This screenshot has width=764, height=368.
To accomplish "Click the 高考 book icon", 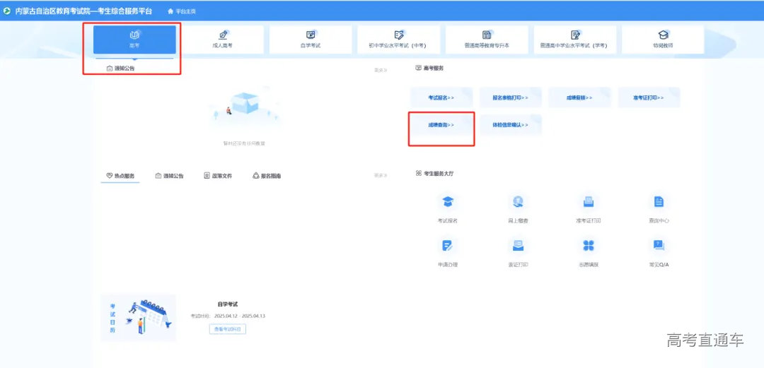I will [134, 35].
